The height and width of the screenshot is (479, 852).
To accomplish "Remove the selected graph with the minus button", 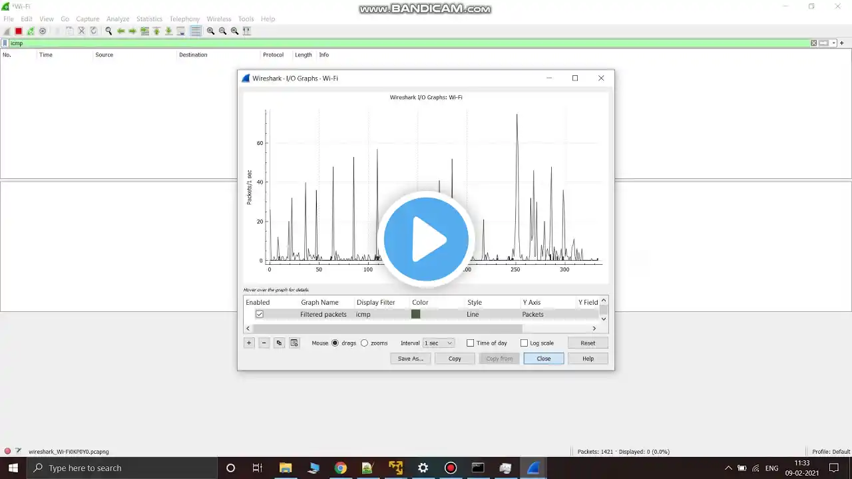I will [x=264, y=343].
